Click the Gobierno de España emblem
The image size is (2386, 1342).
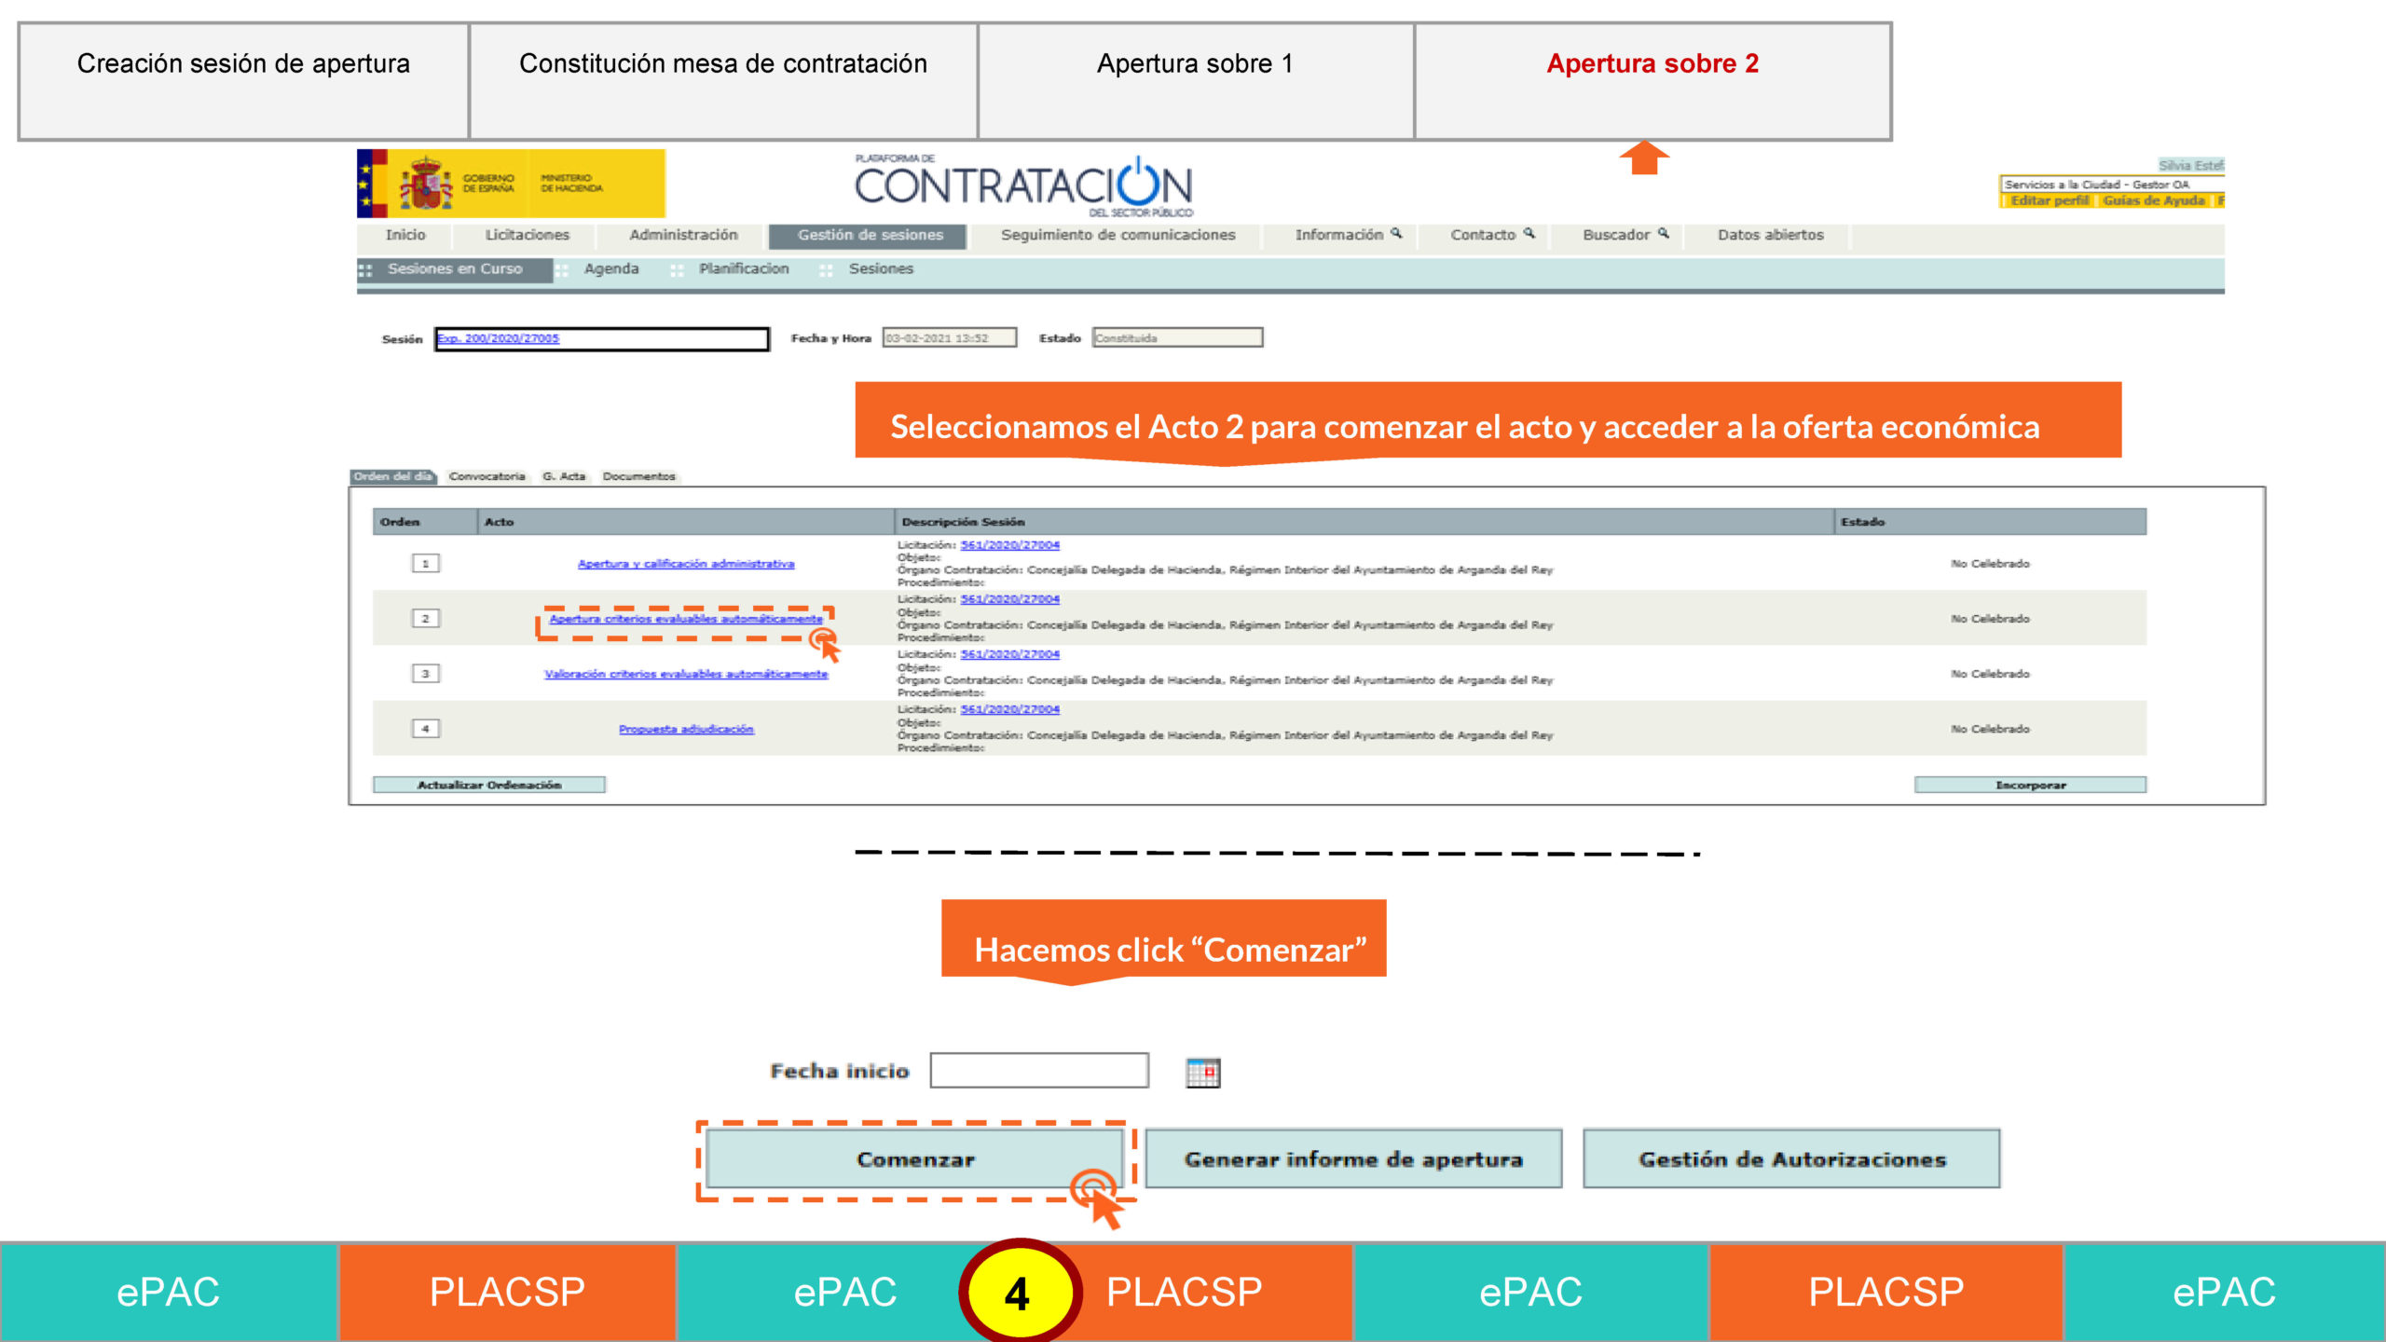tap(426, 184)
